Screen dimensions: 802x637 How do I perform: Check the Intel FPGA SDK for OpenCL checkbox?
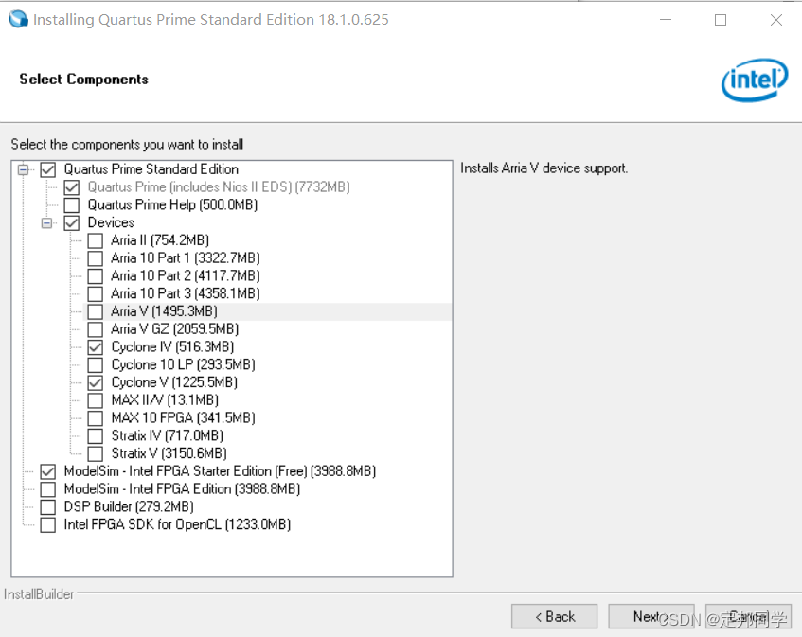(x=48, y=525)
